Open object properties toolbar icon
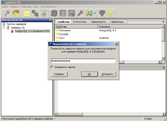Image resolution: width=167 pixels, height=121 pixels. click(26, 13)
